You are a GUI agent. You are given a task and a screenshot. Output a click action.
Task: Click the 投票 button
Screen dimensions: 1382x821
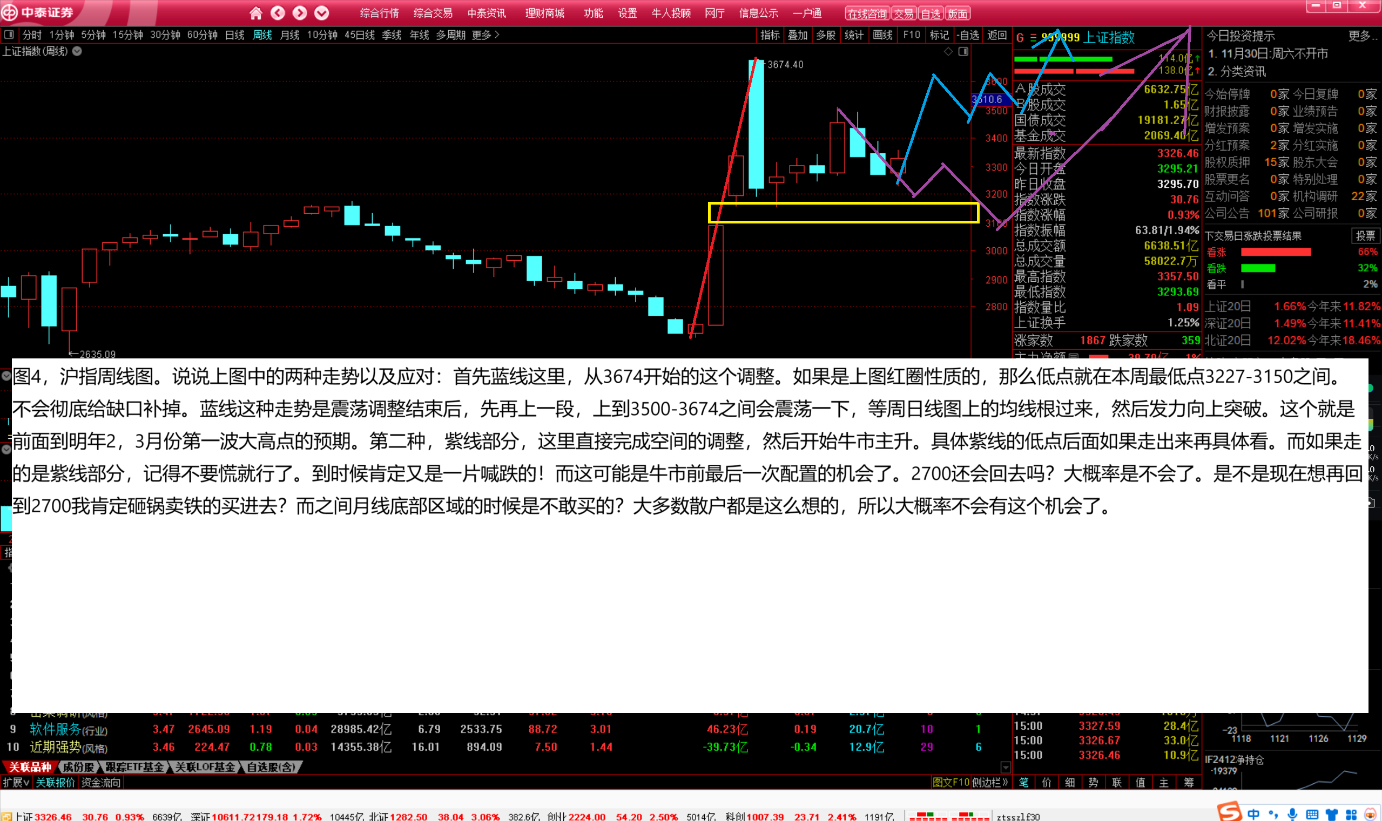(1365, 236)
